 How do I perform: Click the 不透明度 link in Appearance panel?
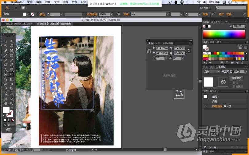pyautogui.click(x=218, y=106)
